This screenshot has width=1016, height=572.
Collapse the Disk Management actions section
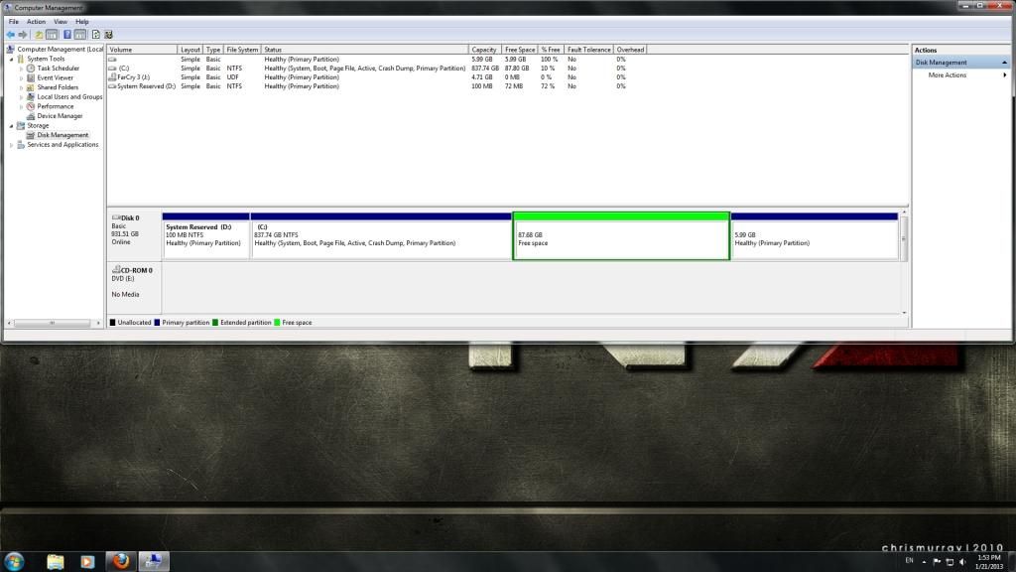point(1004,63)
